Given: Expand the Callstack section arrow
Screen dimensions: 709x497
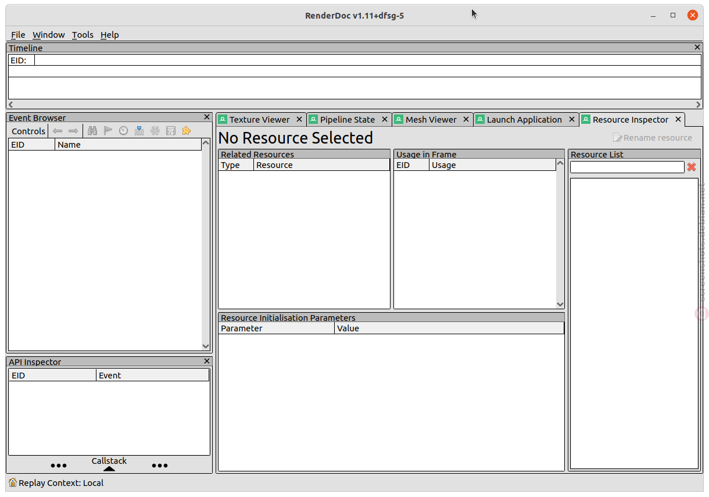Looking at the screenshot, I should click(109, 469).
